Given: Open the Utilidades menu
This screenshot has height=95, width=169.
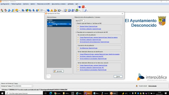Looking at the screenshot, I should 71,4.
